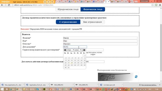Click the driver's license number field

95,50
